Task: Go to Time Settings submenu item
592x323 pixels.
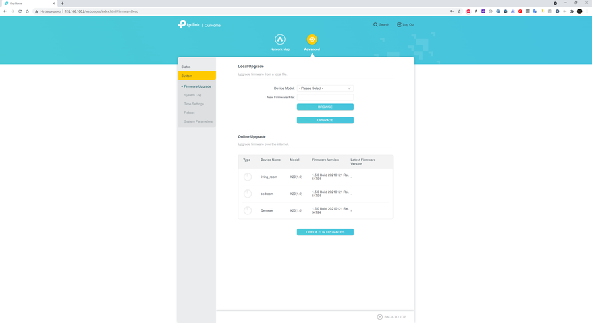Action: pos(194,104)
